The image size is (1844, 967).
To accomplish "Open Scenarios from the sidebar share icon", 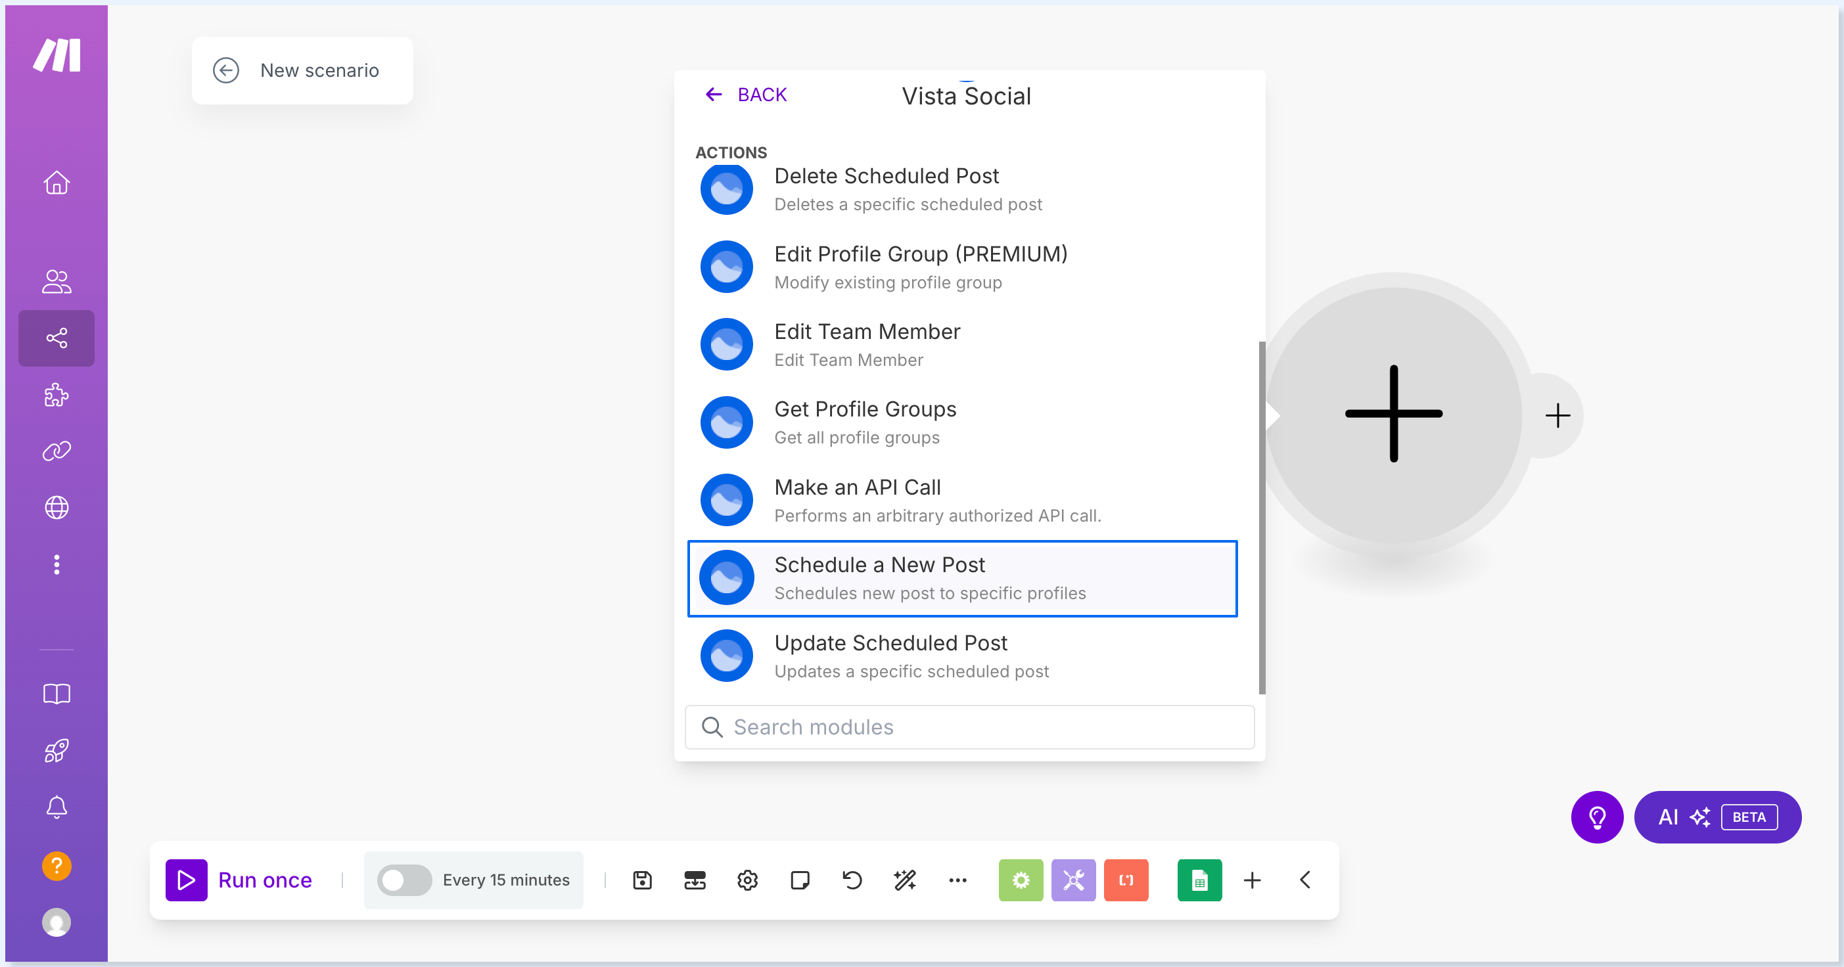I will [57, 338].
